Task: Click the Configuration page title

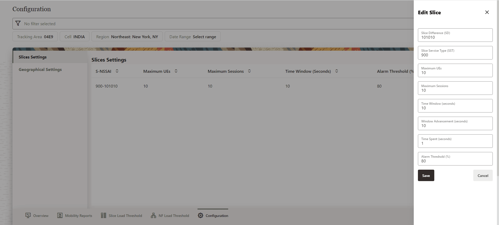Action: [32, 9]
